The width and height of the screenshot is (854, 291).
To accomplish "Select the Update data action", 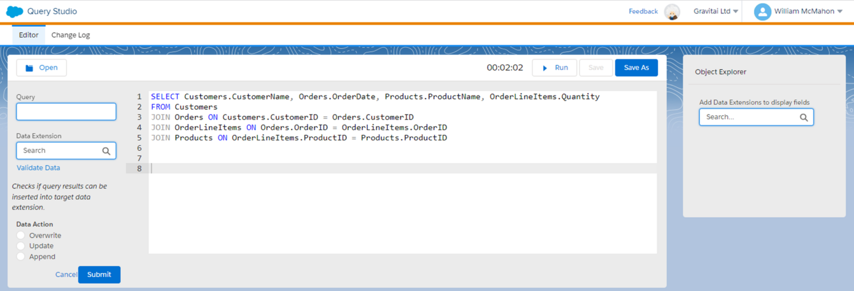I will point(21,246).
